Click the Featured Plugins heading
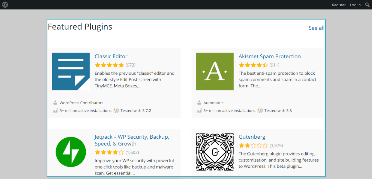This screenshot has width=377, height=179. tap(80, 27)
